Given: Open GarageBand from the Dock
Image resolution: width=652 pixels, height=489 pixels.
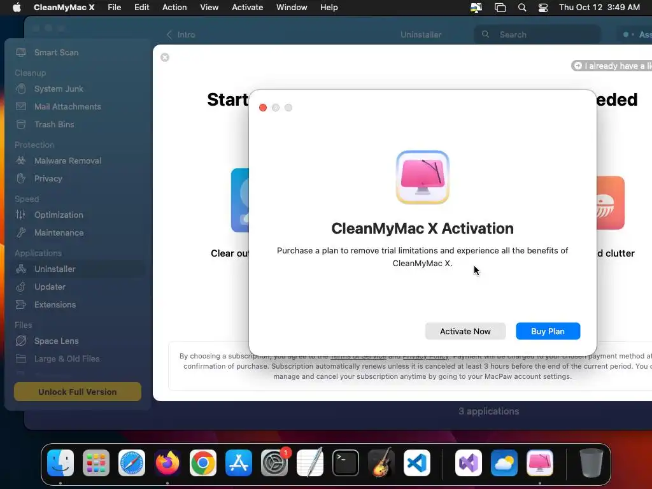Looking at the screenshot, I should click(381, 463).
